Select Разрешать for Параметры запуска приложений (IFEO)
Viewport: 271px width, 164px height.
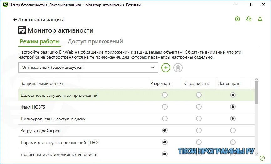tap(164, 142)
